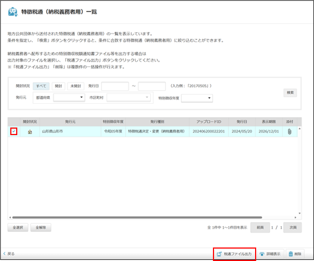This screenshot has height=261, width=314.
Task: Go back using 戻る link
Action: click(x=9, y=254)
